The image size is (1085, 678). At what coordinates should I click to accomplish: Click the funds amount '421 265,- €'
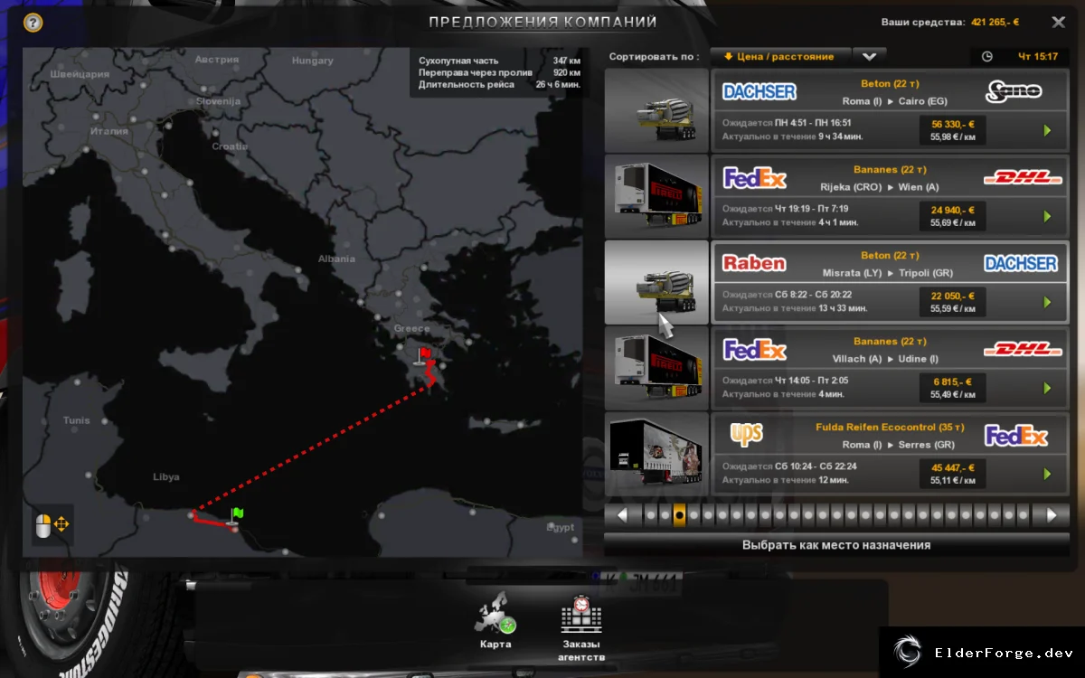(x=995, y=23)
